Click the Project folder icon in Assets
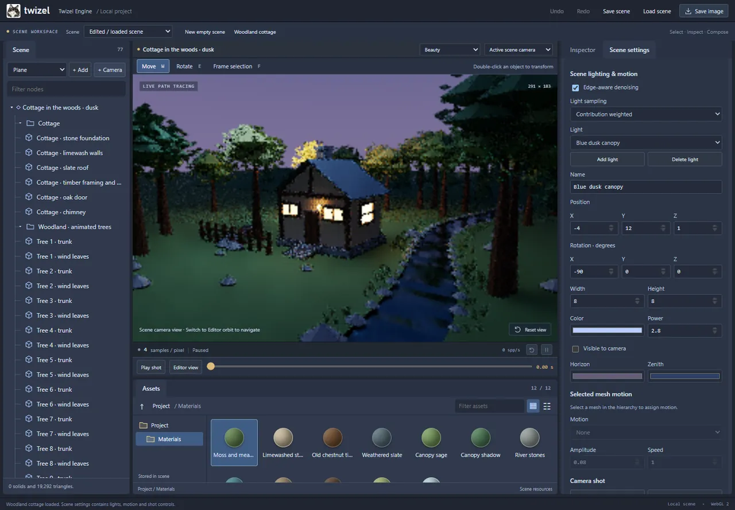Screen dimensions: 735x510 144,425
